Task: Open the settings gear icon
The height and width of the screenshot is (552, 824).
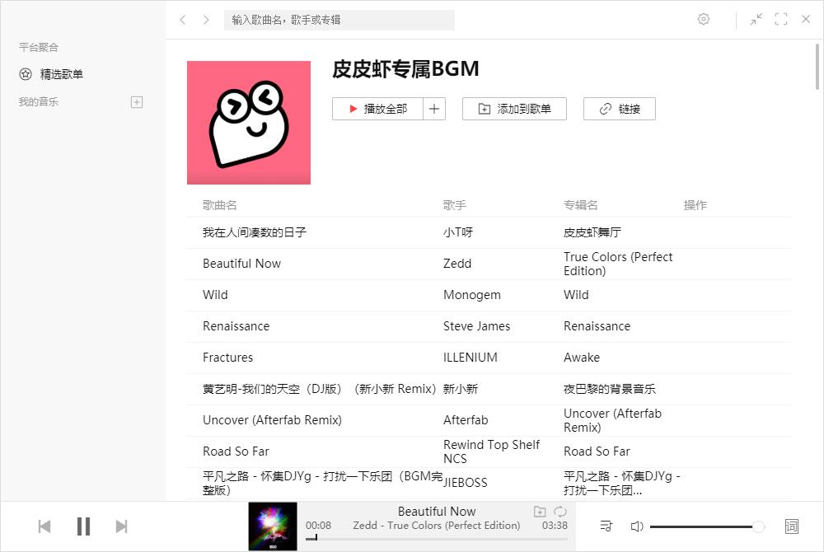Action: point(703,20)
